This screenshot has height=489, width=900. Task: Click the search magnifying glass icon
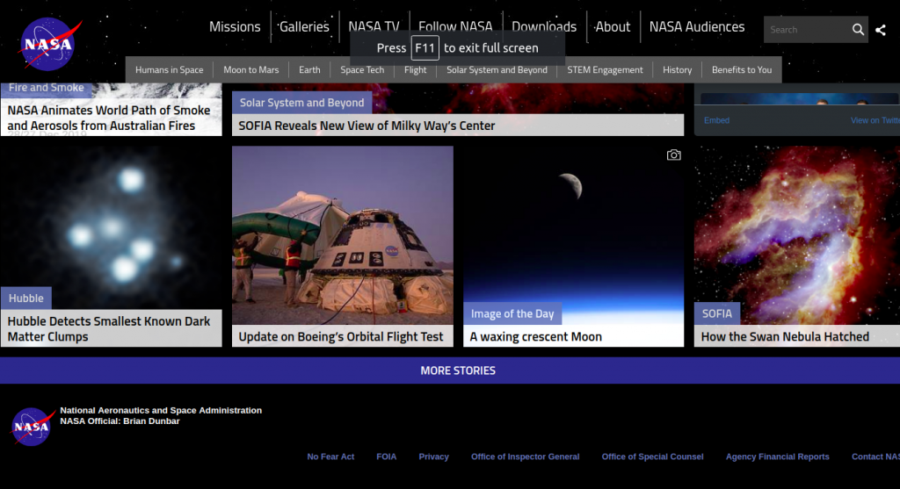click(858, 30)
